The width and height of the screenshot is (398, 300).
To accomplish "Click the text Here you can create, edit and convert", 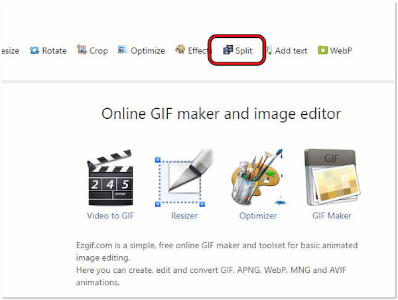I will [x=211, y=276].
